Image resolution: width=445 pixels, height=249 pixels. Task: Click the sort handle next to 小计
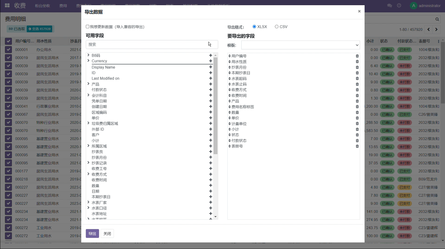[x=230, y=129]
